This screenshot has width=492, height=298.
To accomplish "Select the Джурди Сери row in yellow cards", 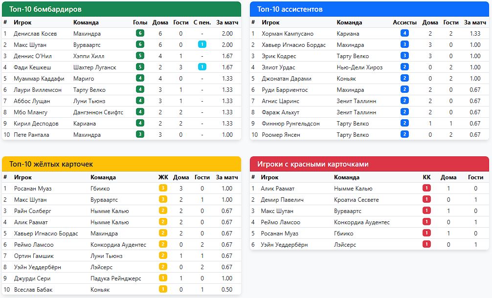I will click(121, 278).
